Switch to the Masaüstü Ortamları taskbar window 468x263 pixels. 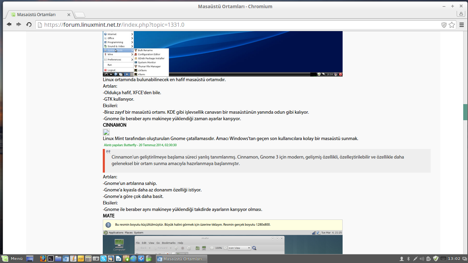pyautogui.click(x=182, y=259)
